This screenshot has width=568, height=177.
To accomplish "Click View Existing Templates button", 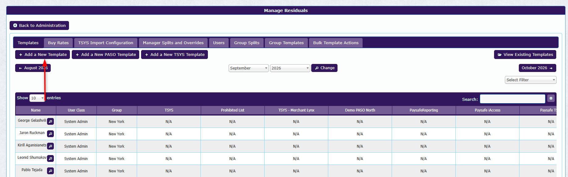I will click(x=525, y=54).
